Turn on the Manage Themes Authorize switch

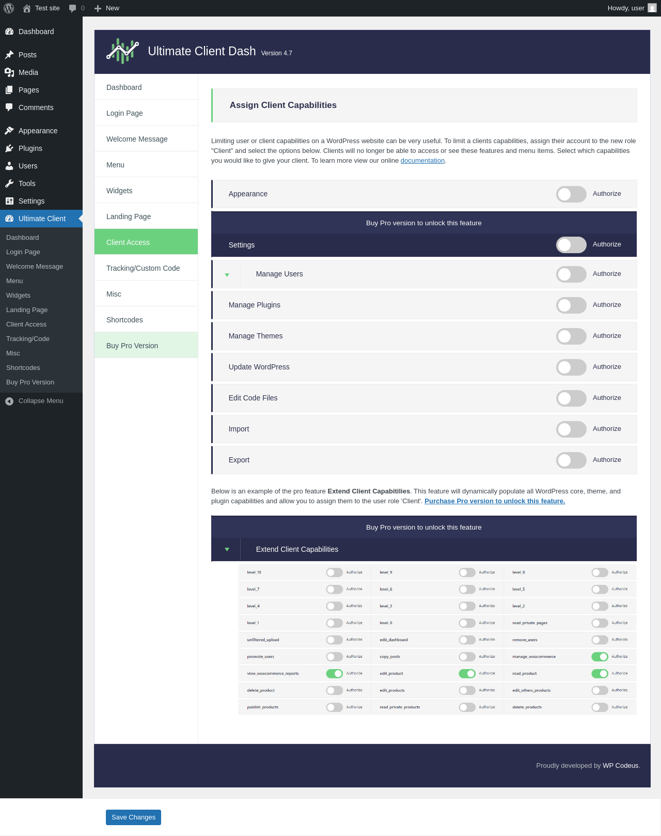571,336
